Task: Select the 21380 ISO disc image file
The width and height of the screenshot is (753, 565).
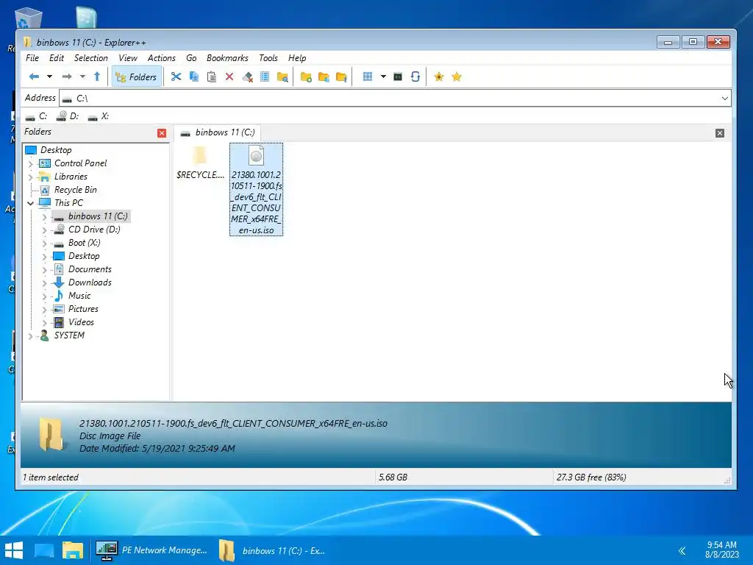Action: coord(256,189)
